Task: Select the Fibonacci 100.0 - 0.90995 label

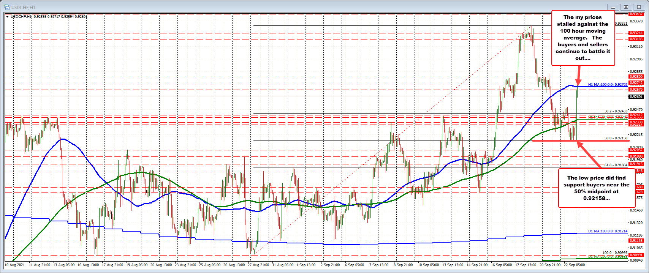Action: coord(615,253)
